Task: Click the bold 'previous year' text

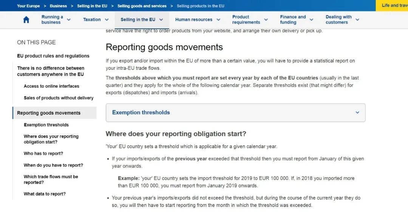Action: pyautogui.click(x=191, y=159)
